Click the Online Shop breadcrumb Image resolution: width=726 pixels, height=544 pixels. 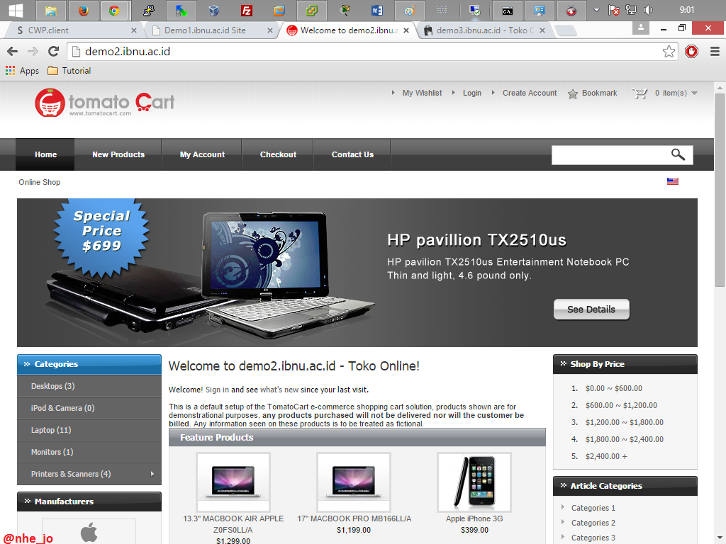coord(40,182)
